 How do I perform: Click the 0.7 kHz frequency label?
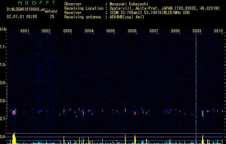3,119
